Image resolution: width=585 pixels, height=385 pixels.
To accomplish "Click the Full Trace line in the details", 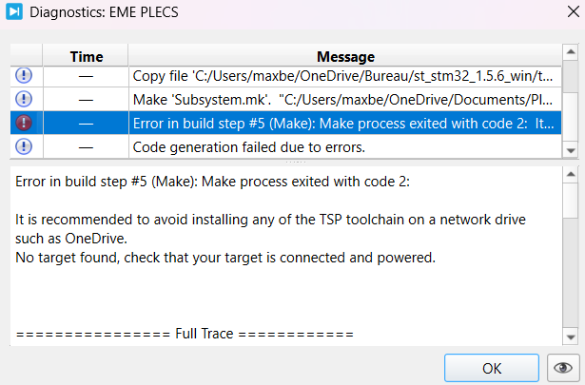I will [x=185, y=335].
